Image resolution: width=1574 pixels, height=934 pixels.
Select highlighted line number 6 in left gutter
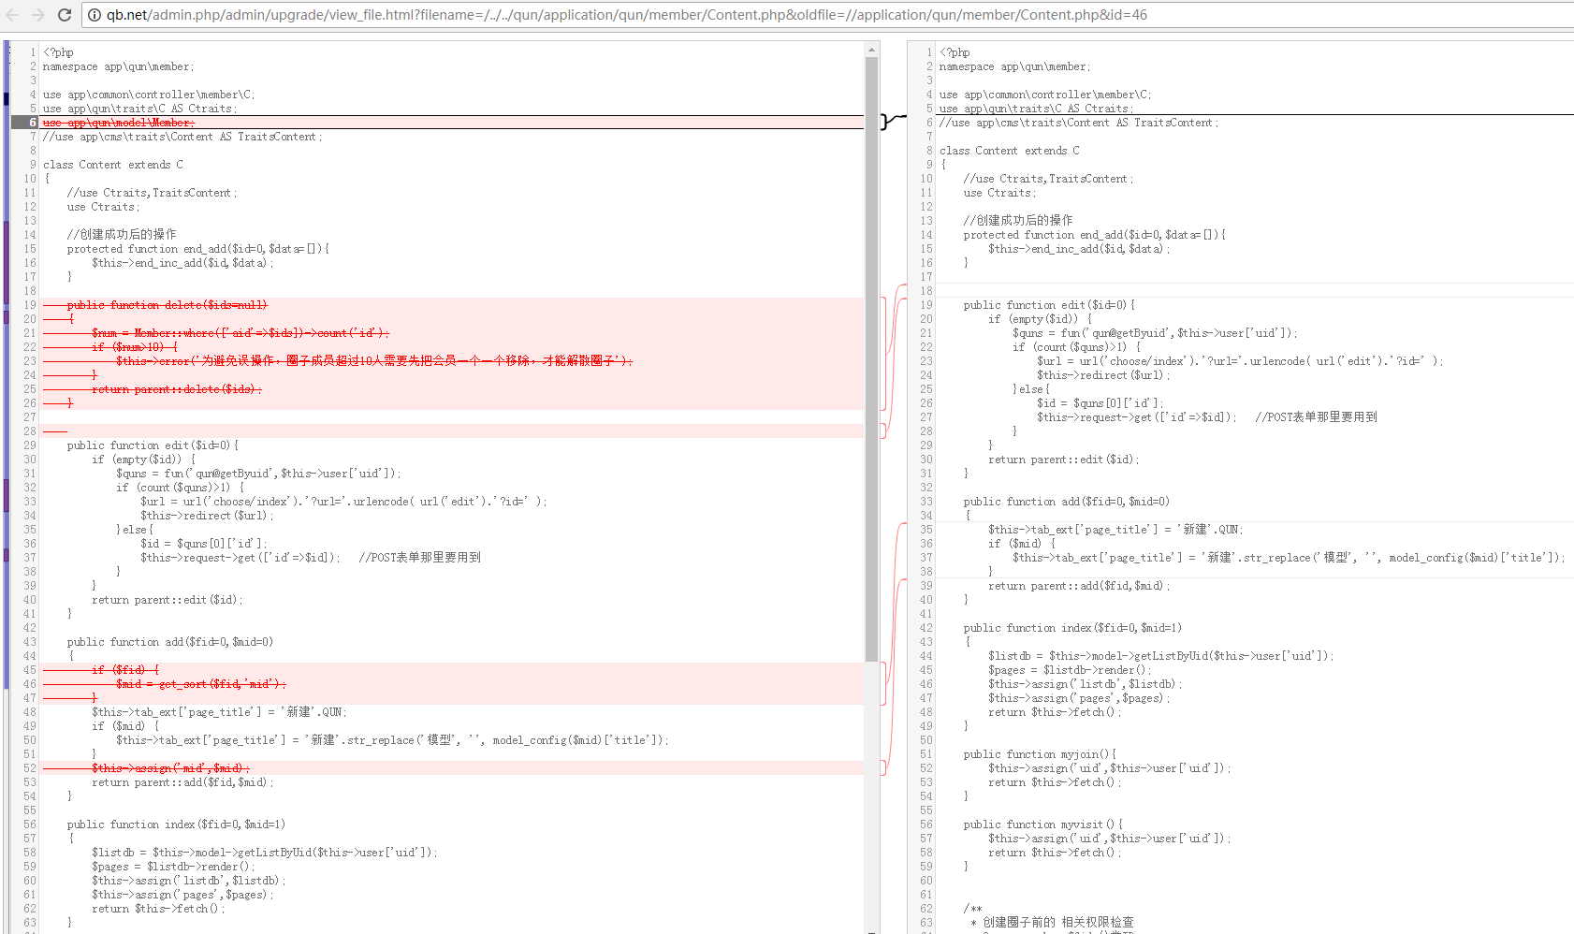point(32,123)
